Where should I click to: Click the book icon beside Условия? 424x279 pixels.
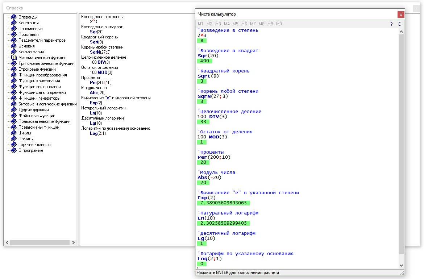(x=14, y=46)
